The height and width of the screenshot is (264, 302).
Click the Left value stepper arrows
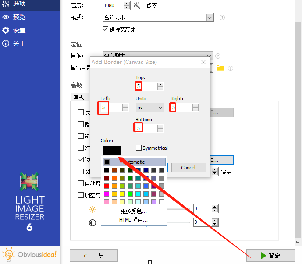(x=125, y=108)
